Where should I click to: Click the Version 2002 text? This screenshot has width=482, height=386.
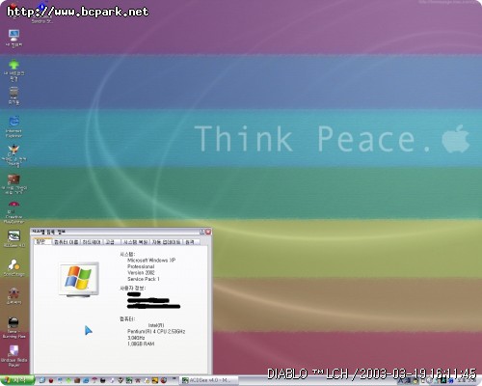(141, 272)
